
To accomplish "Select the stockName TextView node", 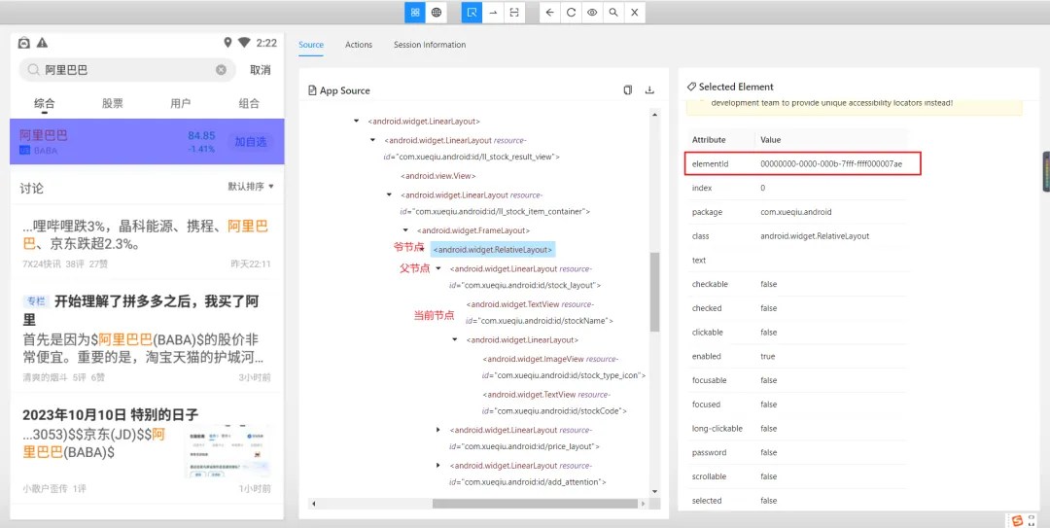I will pos(540,312).
